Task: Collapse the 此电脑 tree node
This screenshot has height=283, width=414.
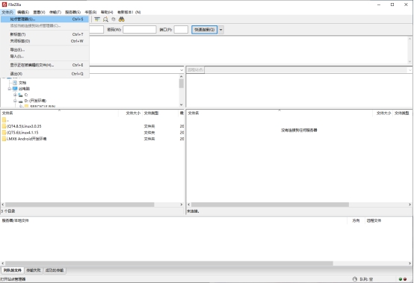Action: [10, 89]
